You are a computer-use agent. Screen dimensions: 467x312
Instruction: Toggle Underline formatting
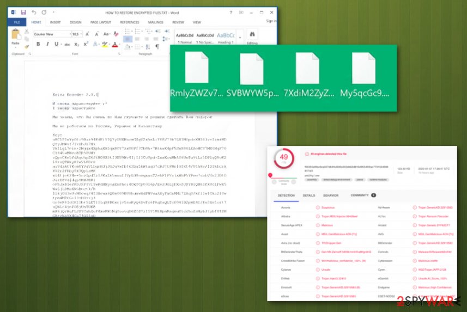(56, 44)
